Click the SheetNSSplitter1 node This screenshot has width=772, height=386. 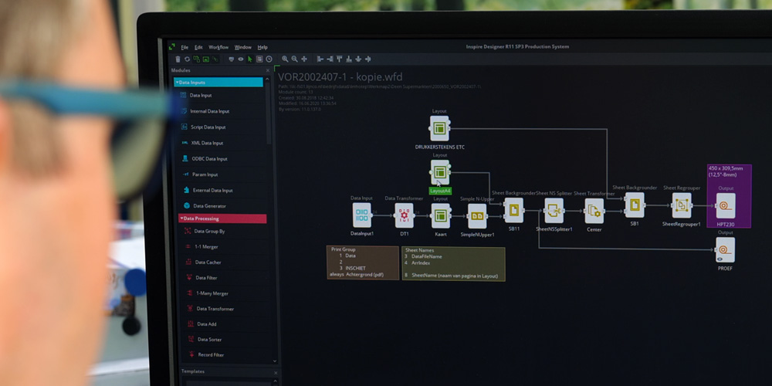tap(554, 211)
